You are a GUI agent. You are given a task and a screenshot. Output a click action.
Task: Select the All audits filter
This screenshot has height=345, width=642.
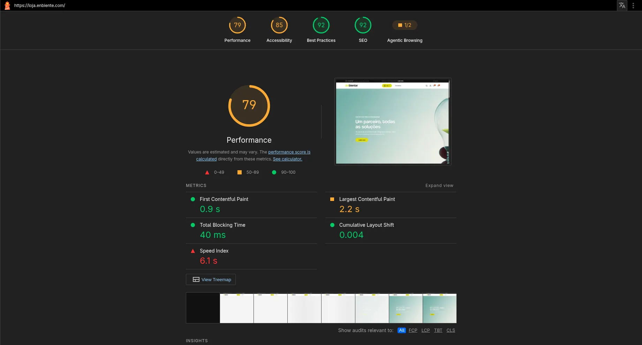click(x=402, y=330)
